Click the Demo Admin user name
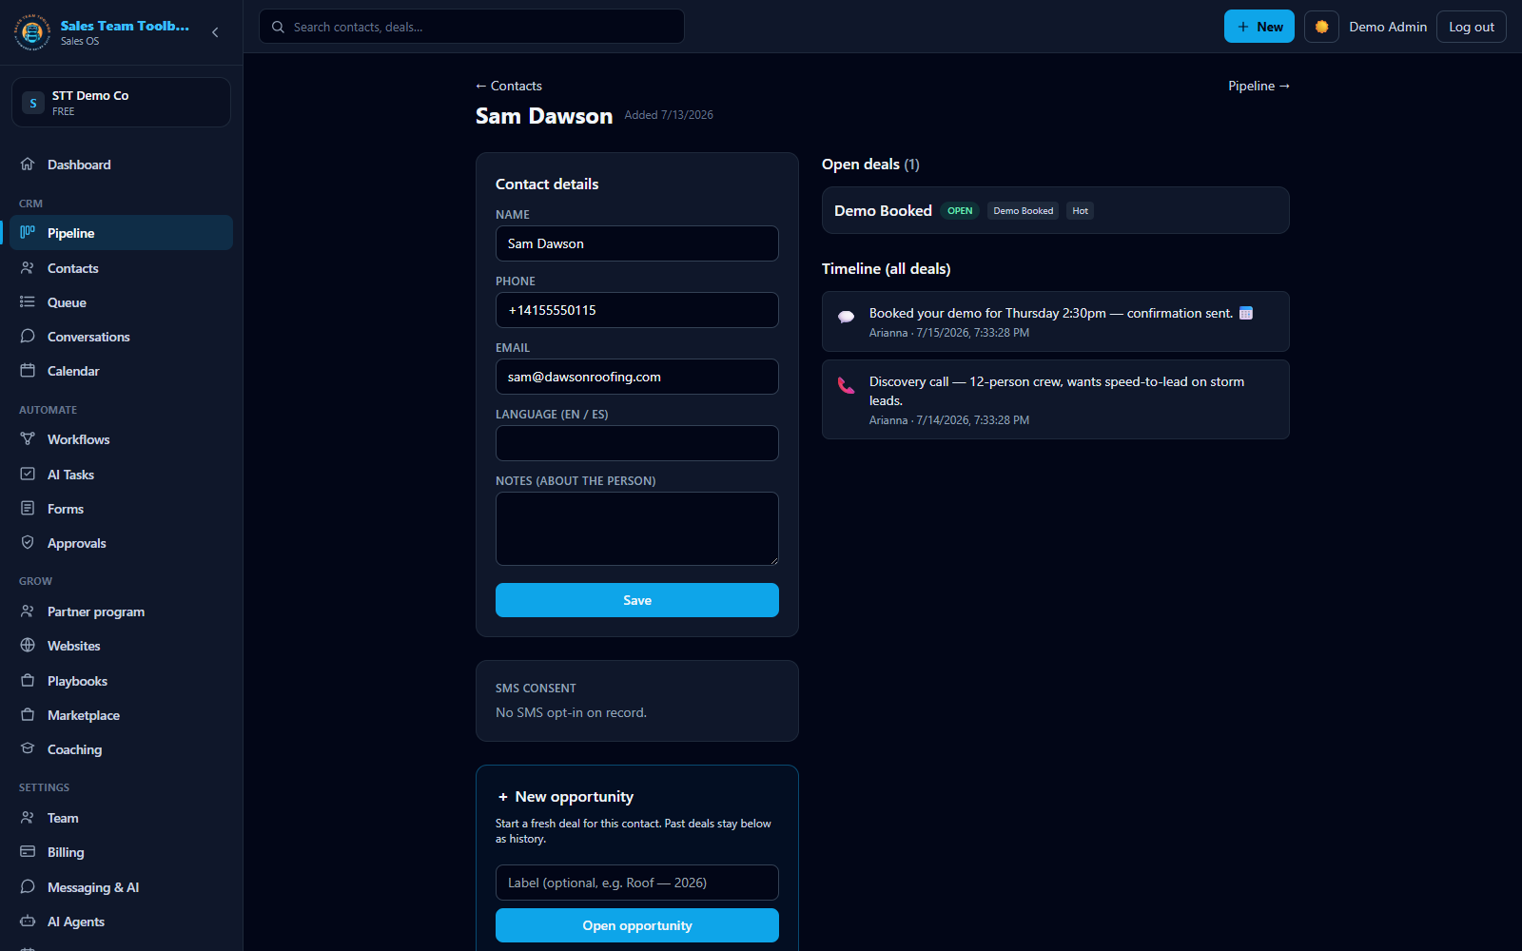Viewport: 1522px width, 951px height. [x=1388, y=27]
